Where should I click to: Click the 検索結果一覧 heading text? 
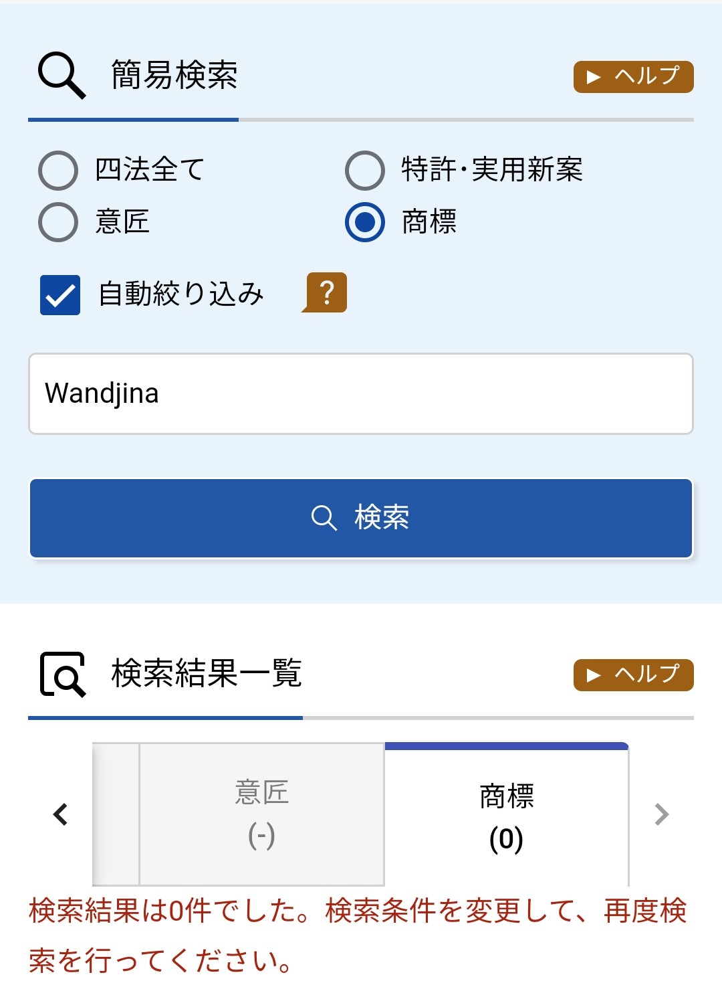point(207,673)
